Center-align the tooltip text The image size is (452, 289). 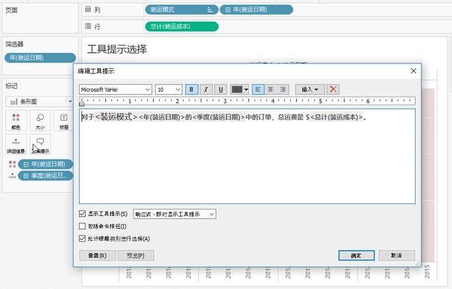pos(271,89)
